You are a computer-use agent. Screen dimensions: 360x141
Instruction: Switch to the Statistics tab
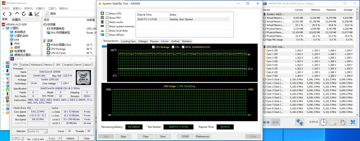tap(187, 41)
